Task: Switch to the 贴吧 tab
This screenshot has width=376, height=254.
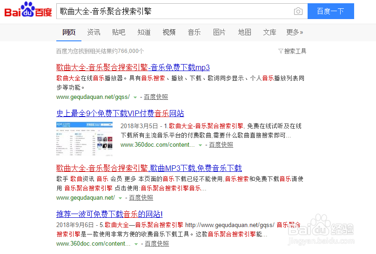Action: click(x=119, y=33)
